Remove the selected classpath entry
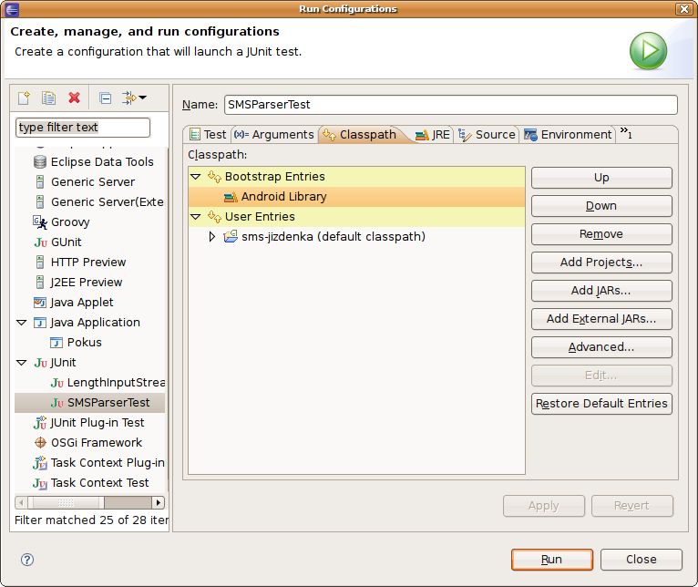The height and width of the screenshot is (587, 698). click(x=601, y=234)
